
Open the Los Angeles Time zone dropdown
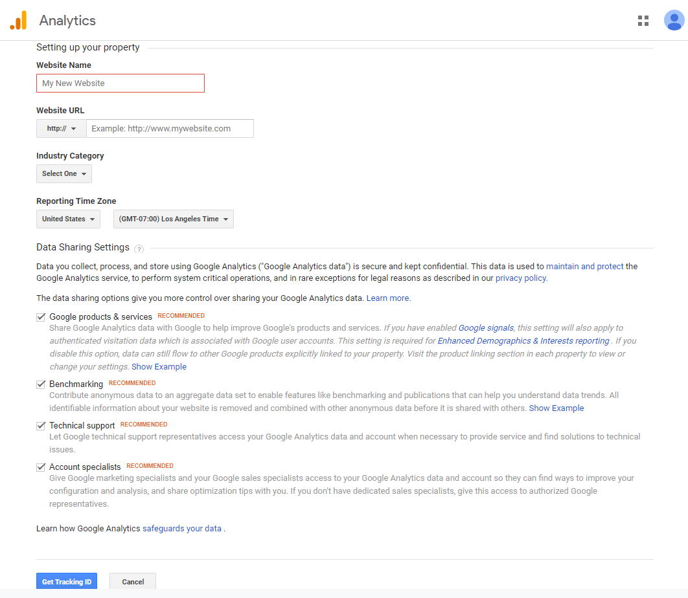[174, 219]
